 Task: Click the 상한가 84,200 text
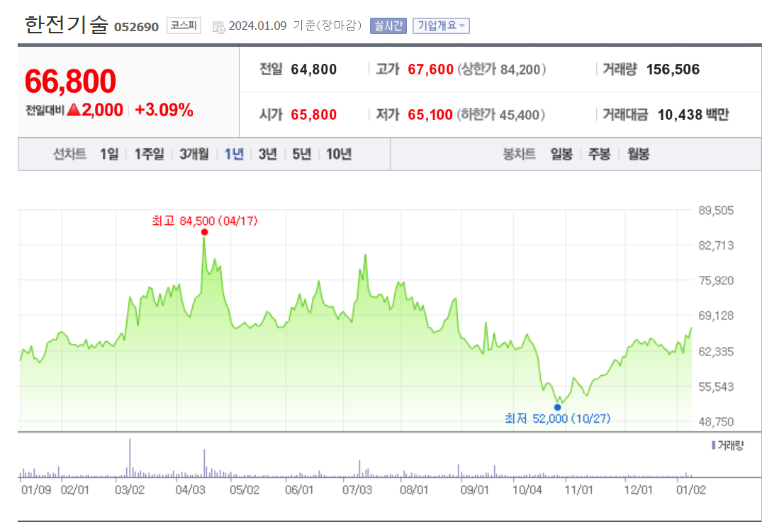pos(502,70)
